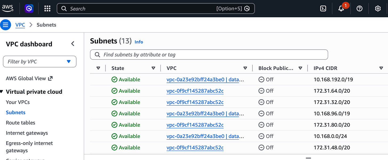This screenshot has height=160, width=388.
Task: Collapse the Virtual private cloud section
Action: 2,92
